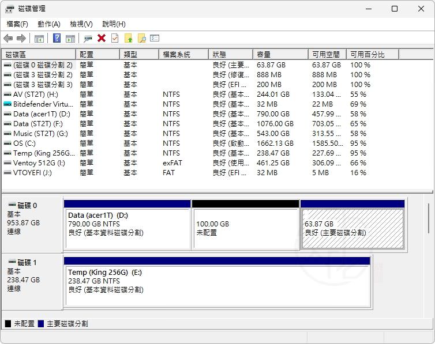Sort by the 檔案系統 column header

[184, 55]
